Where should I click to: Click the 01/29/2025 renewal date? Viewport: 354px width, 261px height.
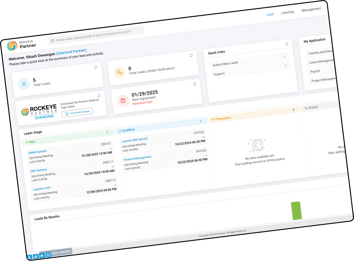pyautogui.click(x=145, y=93)
